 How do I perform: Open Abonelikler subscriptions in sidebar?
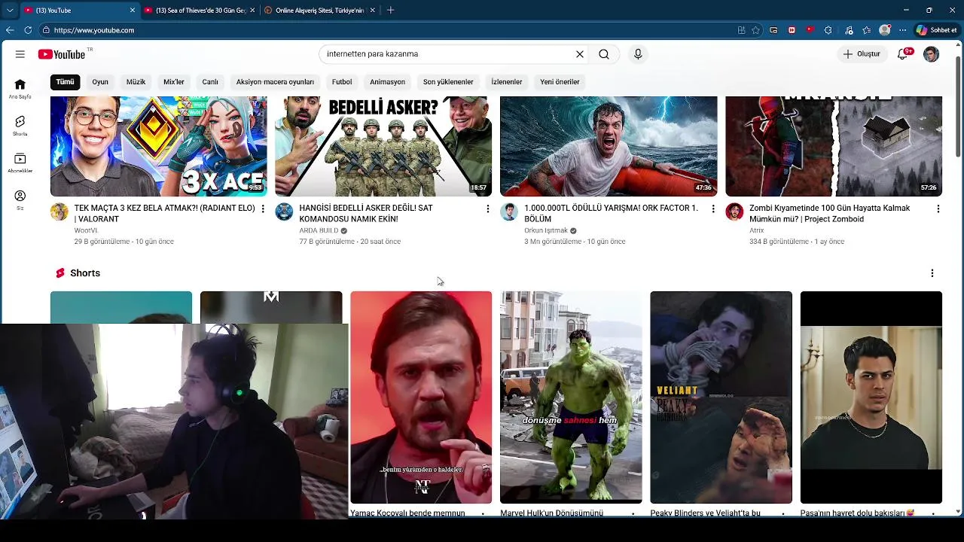pyautogui.click(x=20, y=163)
